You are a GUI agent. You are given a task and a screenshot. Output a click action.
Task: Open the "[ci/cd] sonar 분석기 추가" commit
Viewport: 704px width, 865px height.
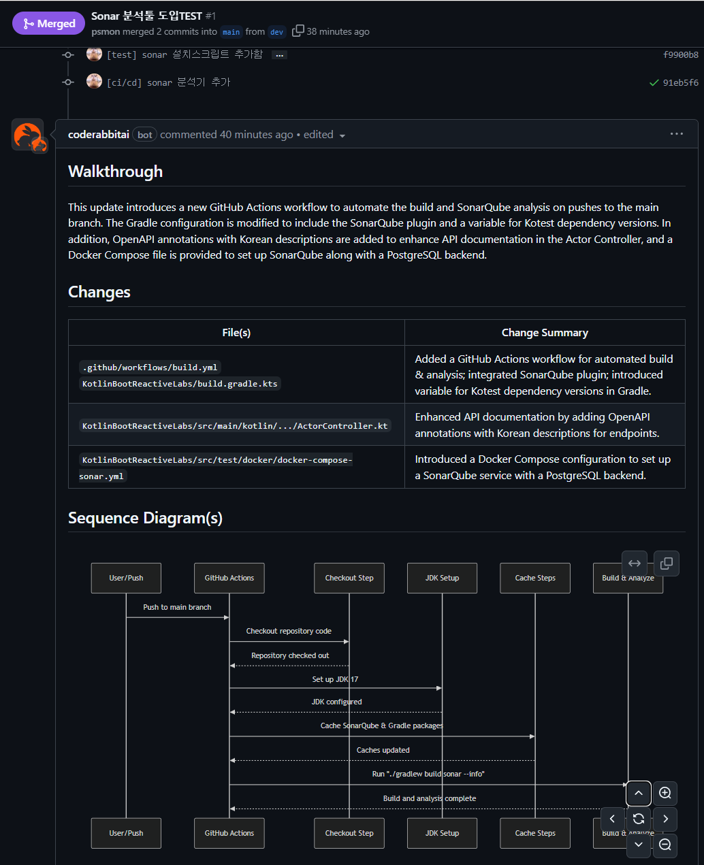(x=168, y=82)
